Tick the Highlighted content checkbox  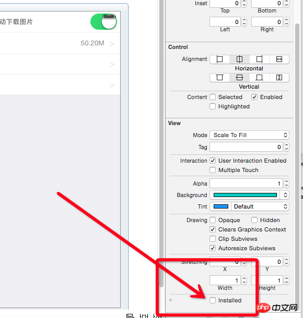click(x=213, y=106)
